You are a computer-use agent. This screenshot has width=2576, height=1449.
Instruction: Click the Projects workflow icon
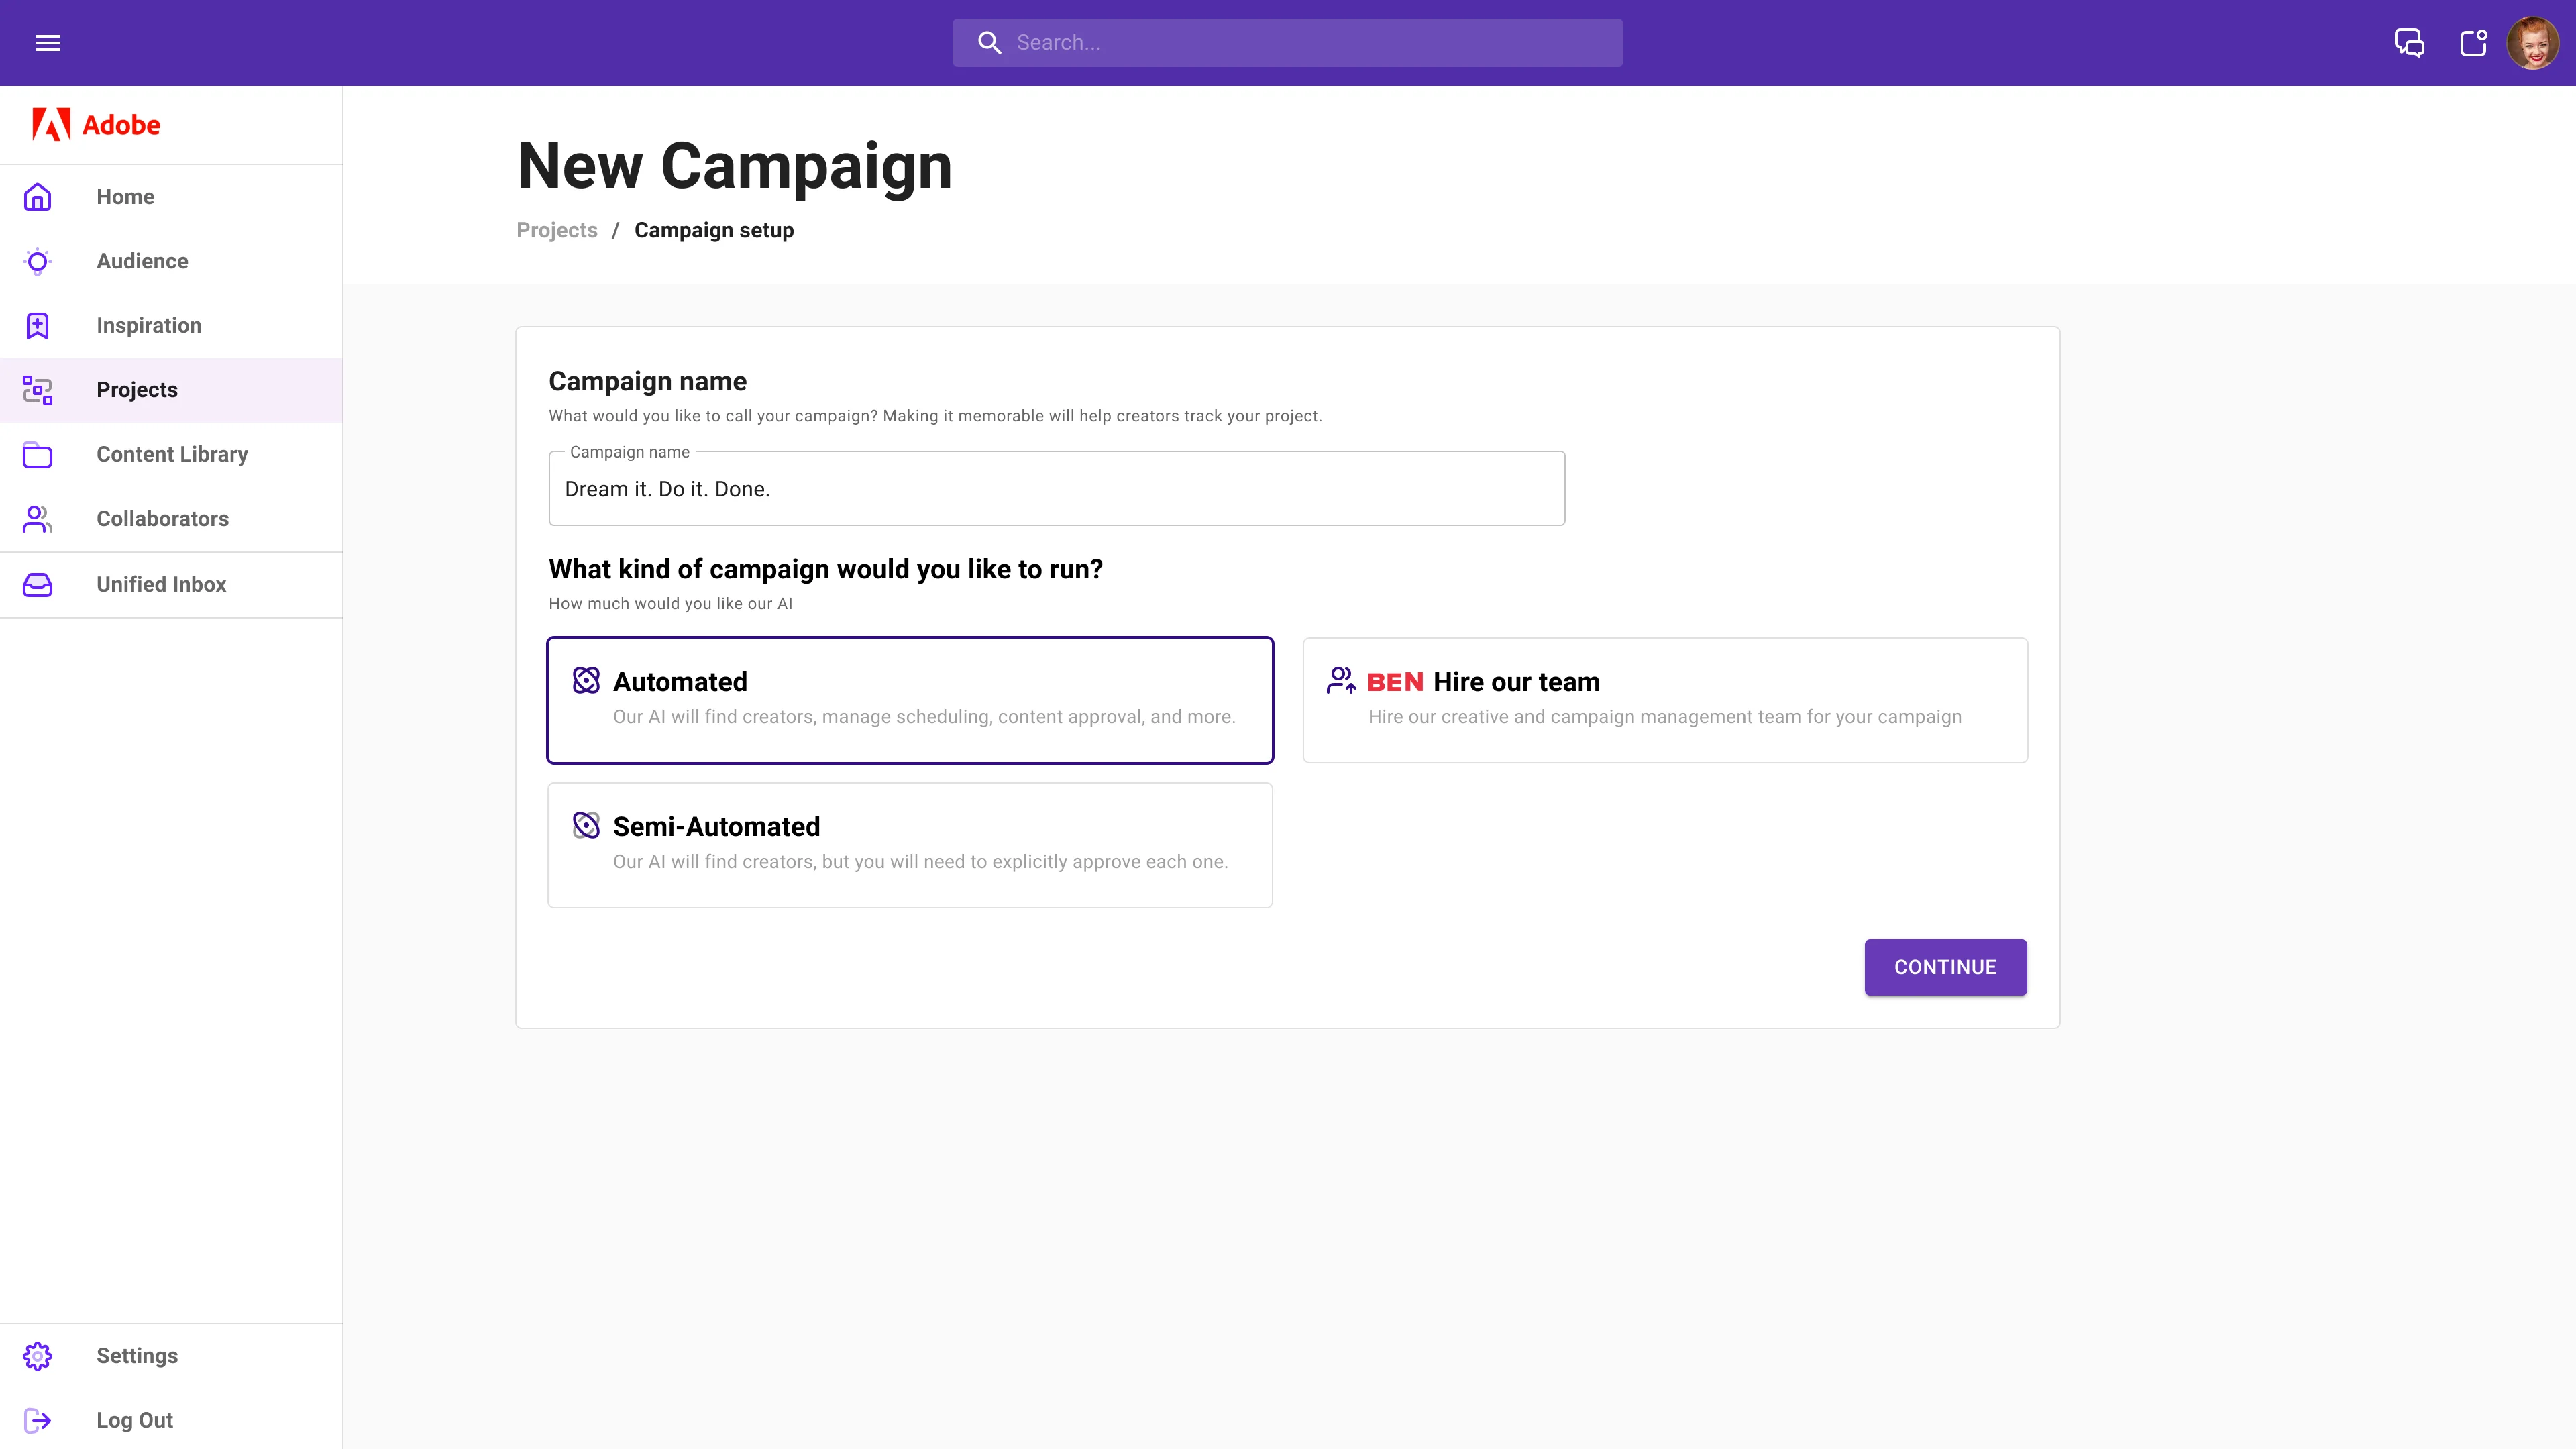38,390
